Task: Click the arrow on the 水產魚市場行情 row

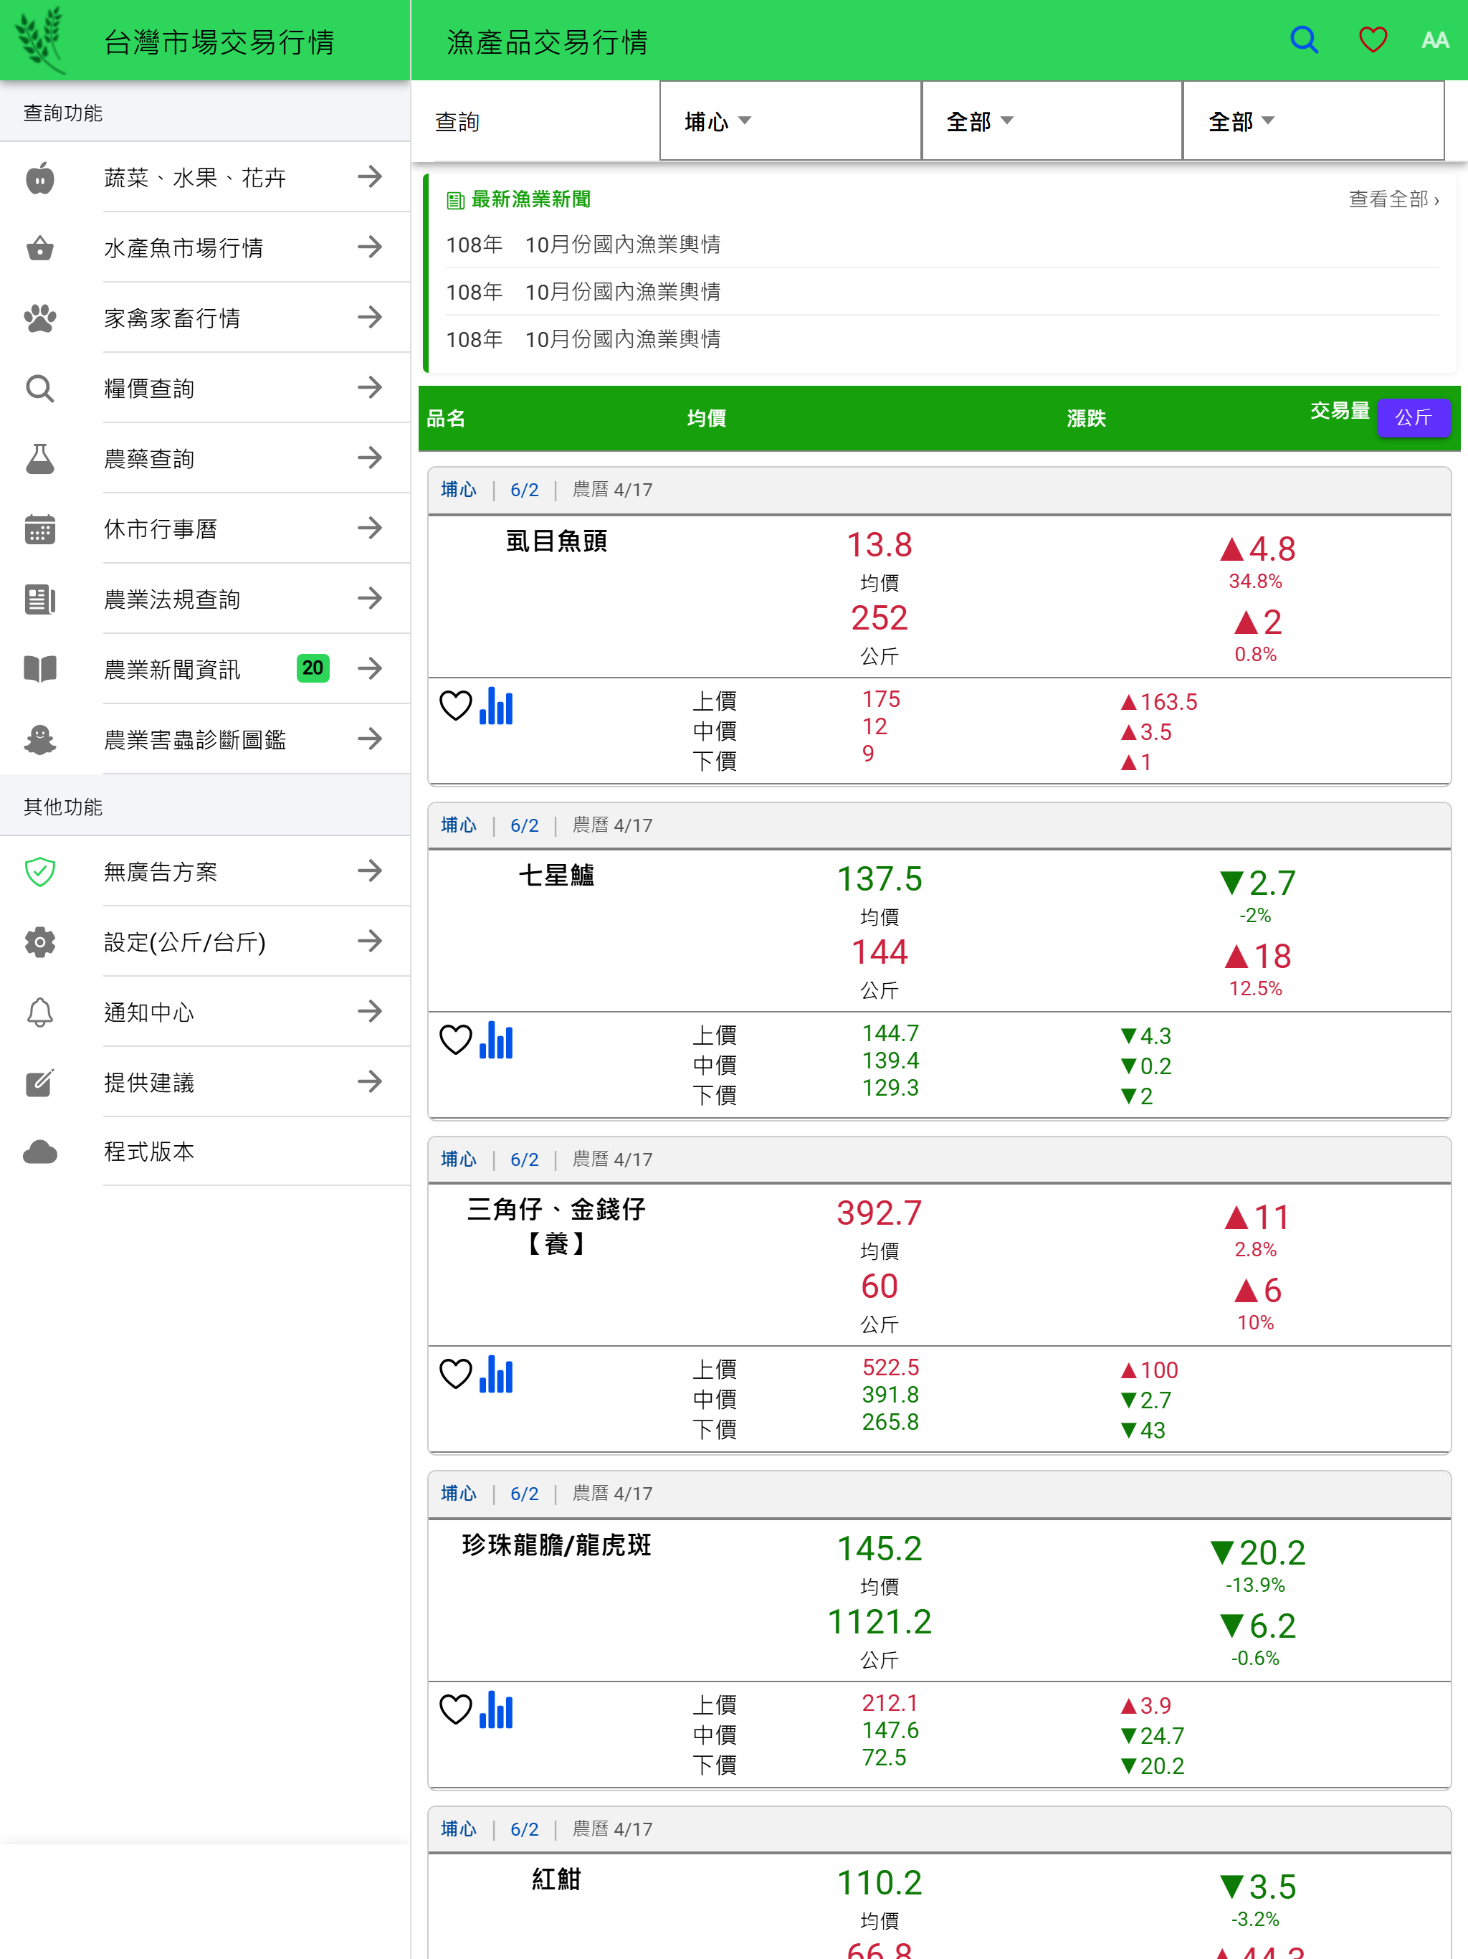Action: [x=370, y=247]
